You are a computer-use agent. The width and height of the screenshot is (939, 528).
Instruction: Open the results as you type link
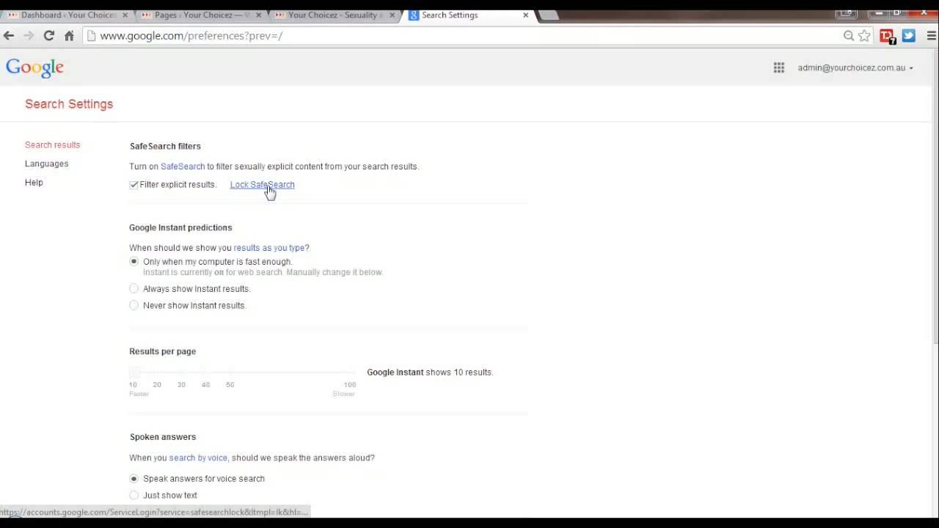tap(268, 248)
